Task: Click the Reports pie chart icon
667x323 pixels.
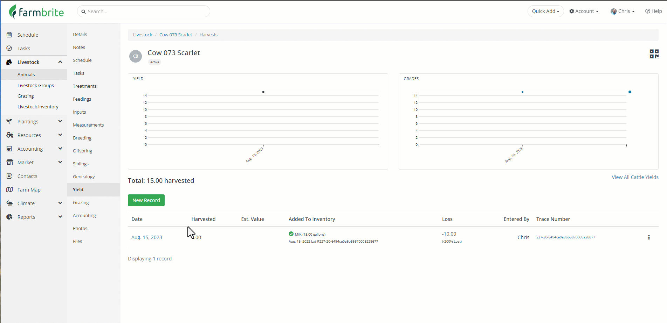Action: pyautogui.click(x=9, y=217)
